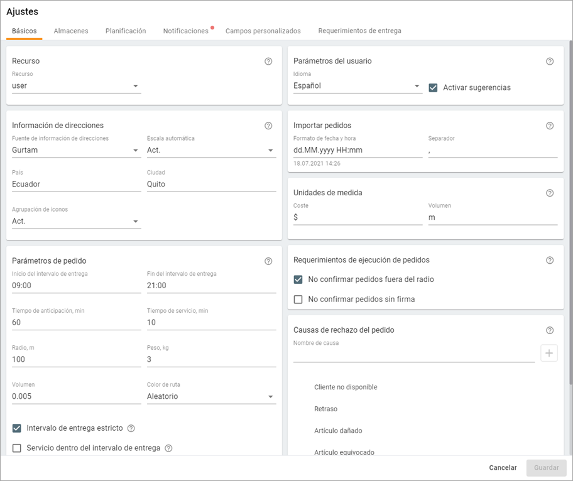Expand the Idioma dropdown set to Español
The width and height of the screenshot is (573, 481).
tap(357, 86)
